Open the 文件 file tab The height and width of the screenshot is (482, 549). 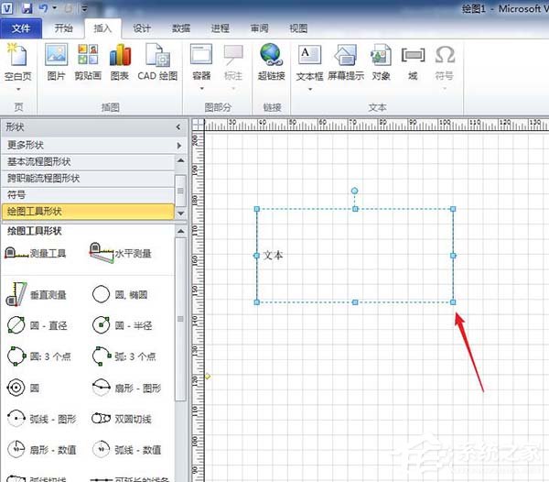point(21,28)
